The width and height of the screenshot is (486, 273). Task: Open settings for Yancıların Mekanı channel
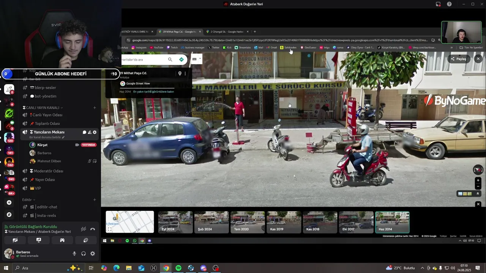(x=95, y=132)
